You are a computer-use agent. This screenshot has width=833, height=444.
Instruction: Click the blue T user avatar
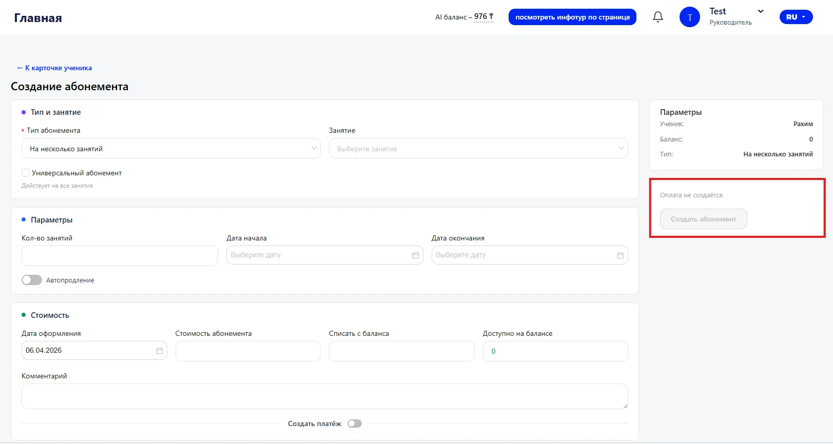[690, 17]
